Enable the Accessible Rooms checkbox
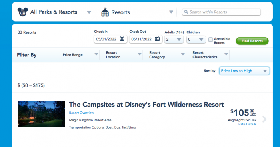The height and width of the screenshot is (147, 280). pos(211,39)
